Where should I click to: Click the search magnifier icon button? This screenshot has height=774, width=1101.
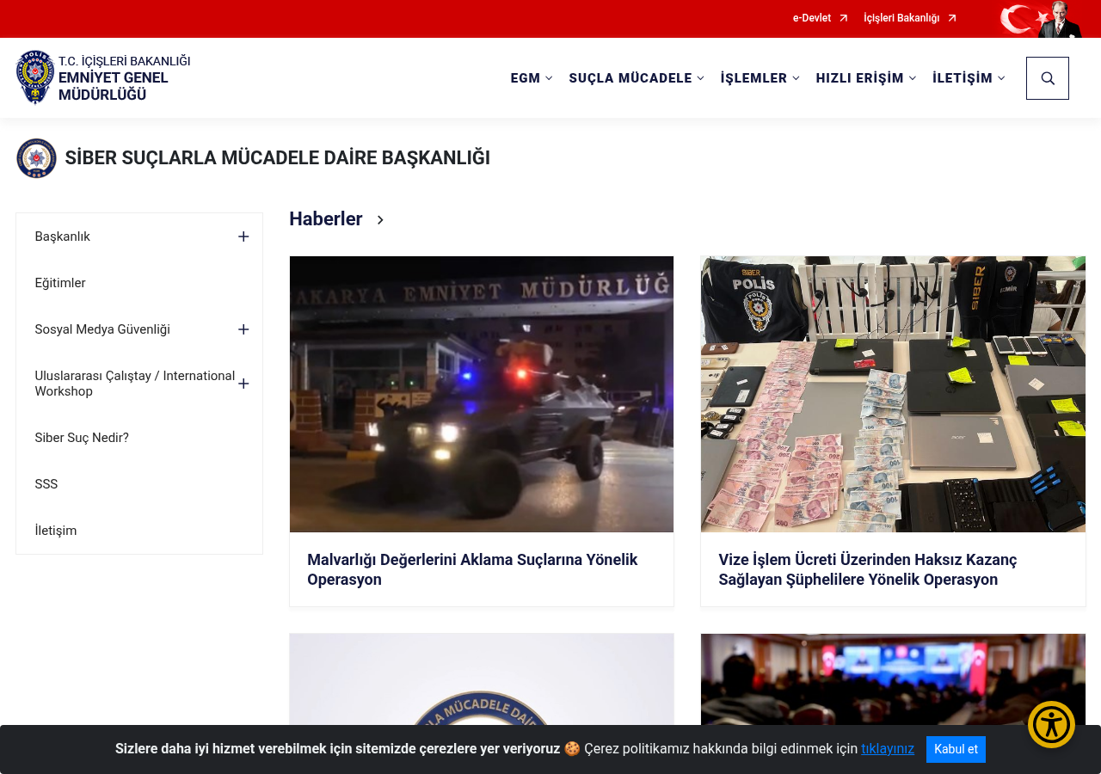click(1048, 78)
